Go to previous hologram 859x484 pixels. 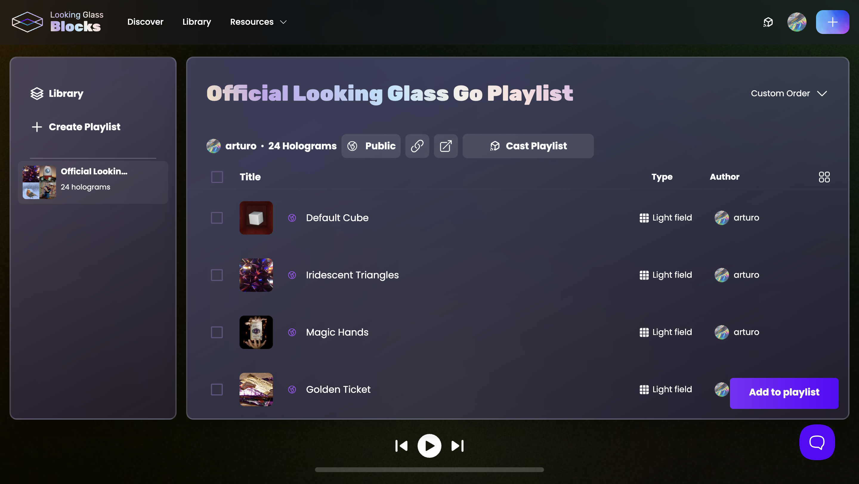click(401, 446)
